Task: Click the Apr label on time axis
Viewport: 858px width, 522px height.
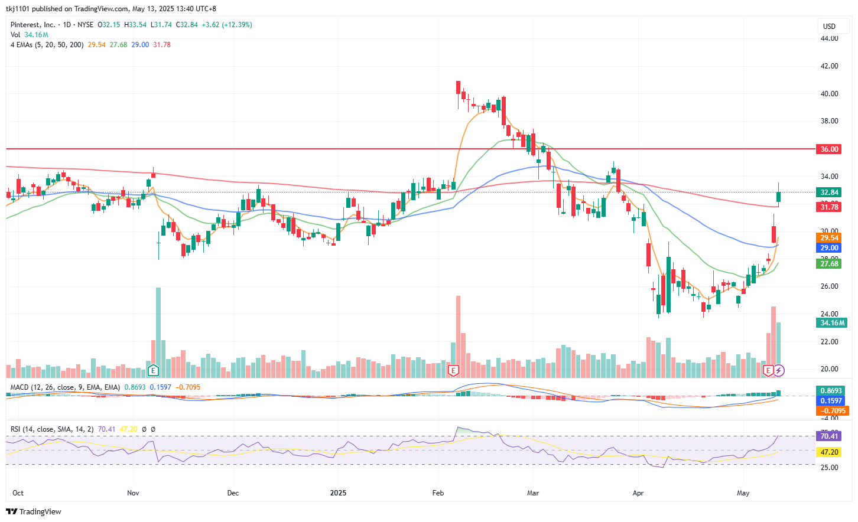Action: (638, 492)
